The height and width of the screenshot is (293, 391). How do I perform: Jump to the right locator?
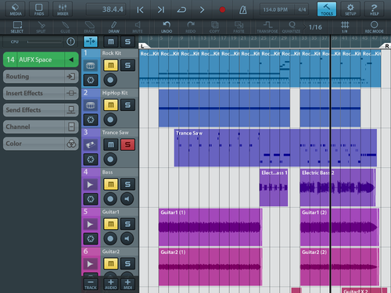[x=161, y=10]
